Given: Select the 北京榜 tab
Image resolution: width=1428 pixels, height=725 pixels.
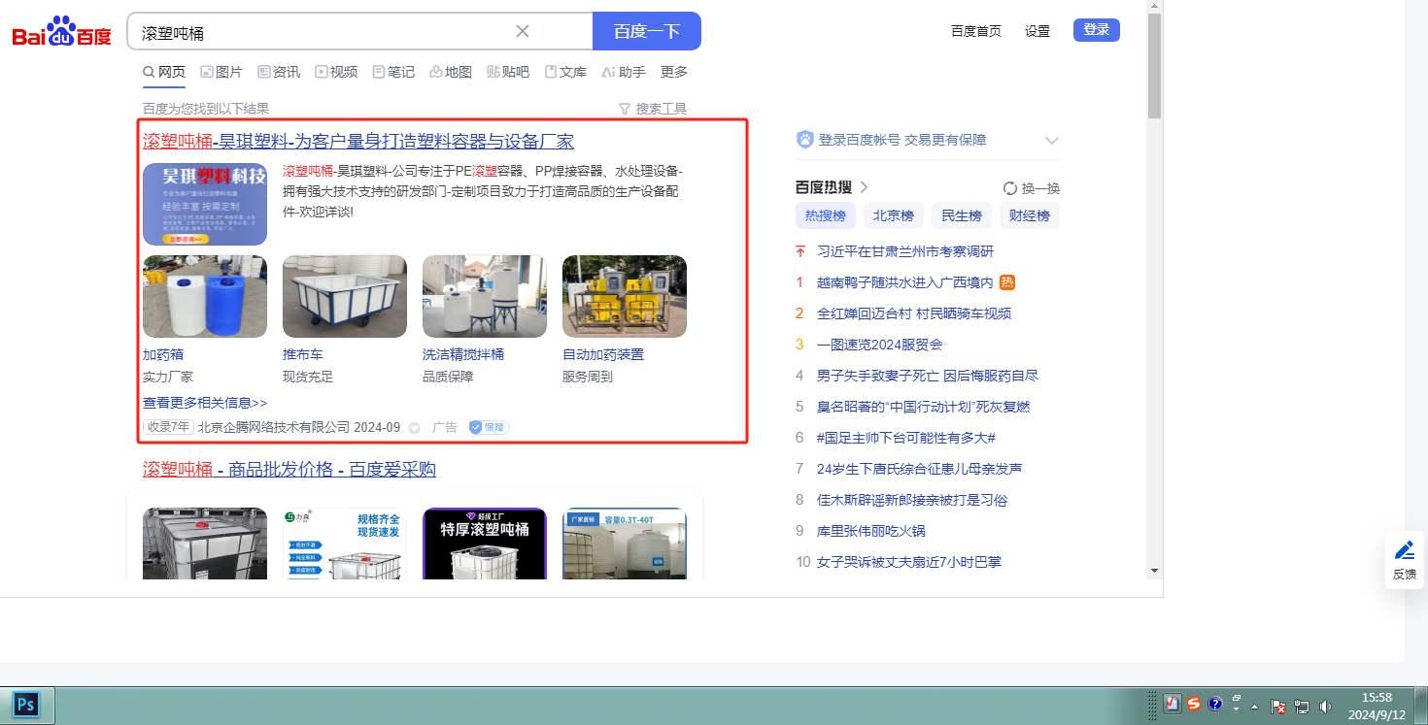Looking at the screenshot, I should tap(894, 215).
